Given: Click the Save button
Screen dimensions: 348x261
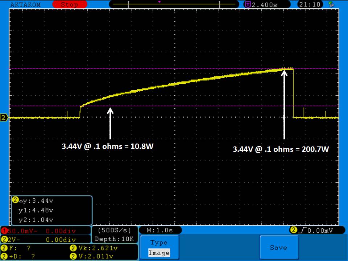Looking at the screenshot, I should pyautogui.click(x=278, y=248).
